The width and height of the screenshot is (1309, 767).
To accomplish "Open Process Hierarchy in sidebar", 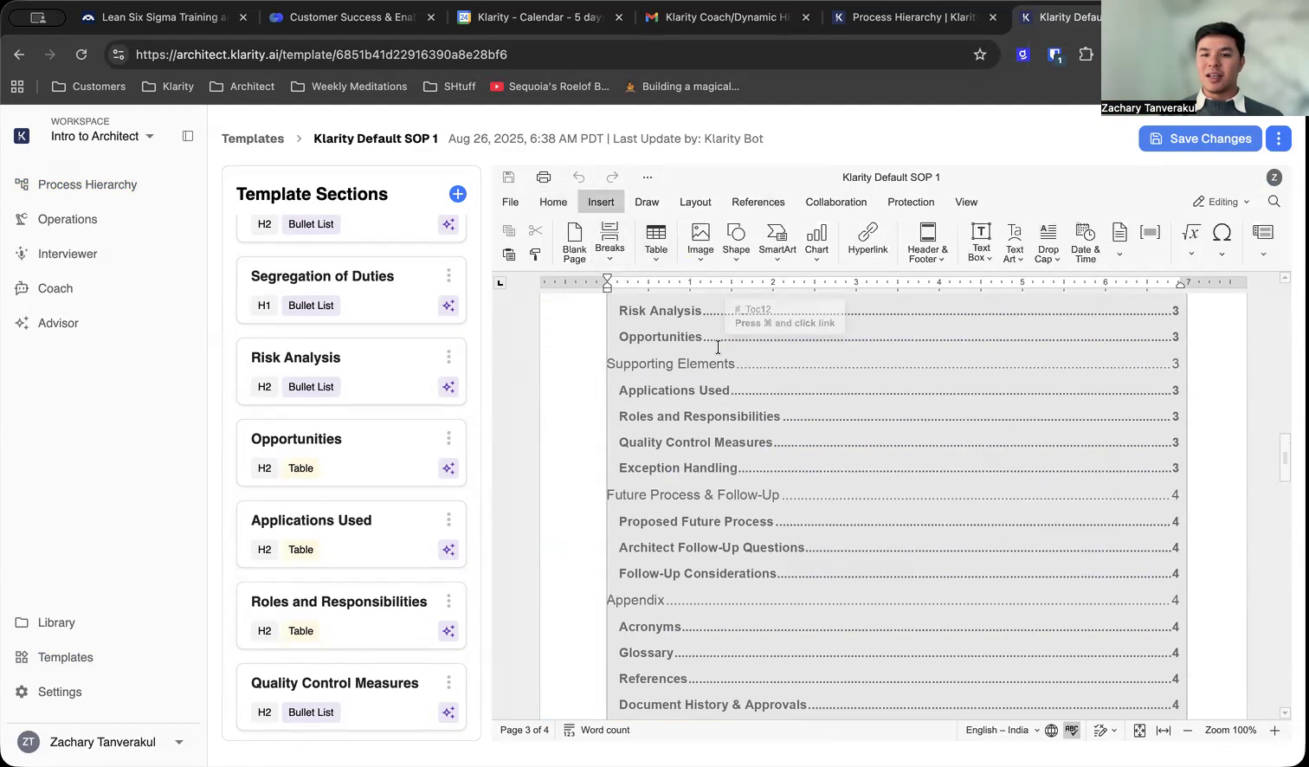I will click(87, 184).
